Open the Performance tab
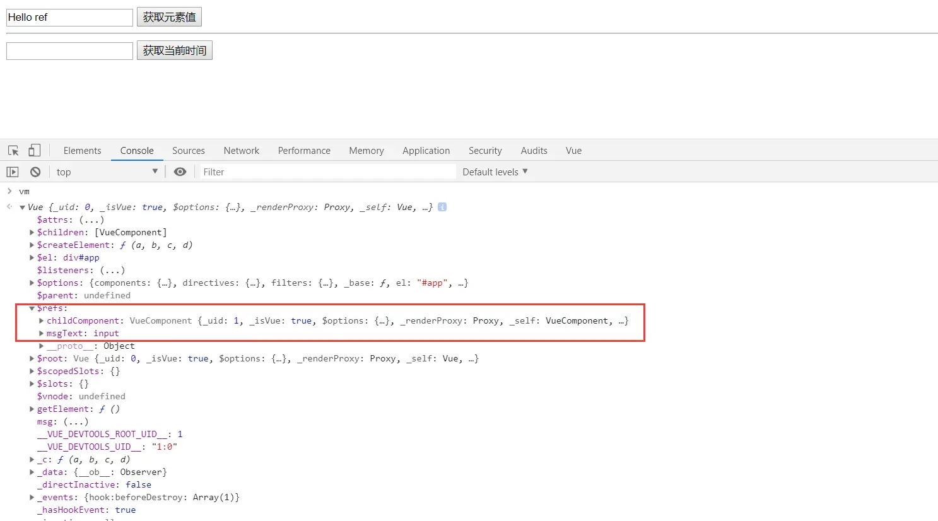 point(304,151)
